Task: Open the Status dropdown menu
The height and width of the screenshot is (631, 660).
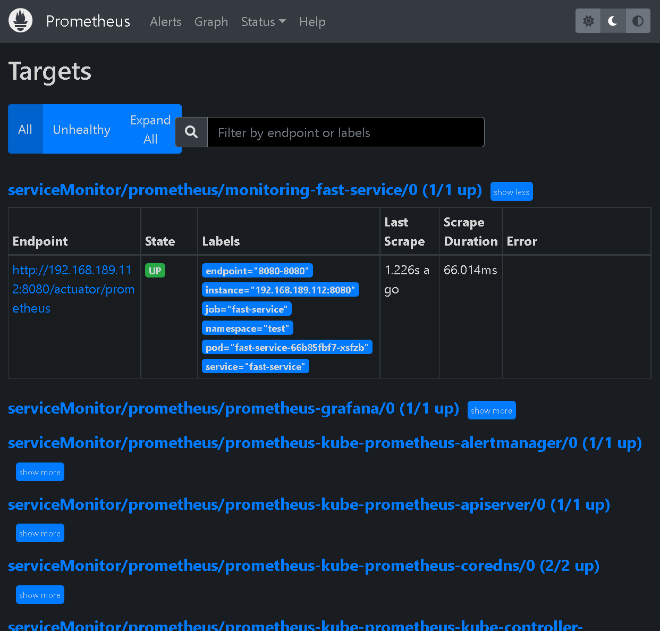Action: coord(264,22)
